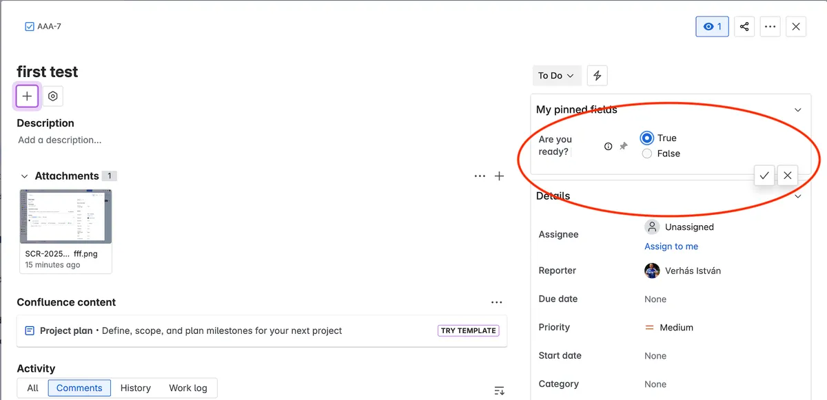Open the AAA-7 issue key link
This screenshot has width=827, height=400.
click(50, 27)
